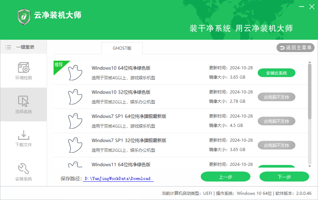Viewport: 318px width, 200px height.
Task: Click 安装此系统 for Windows10 64位
Action: coord(276,73)
